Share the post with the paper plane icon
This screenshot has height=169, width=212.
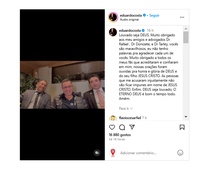tap(132, 127)
